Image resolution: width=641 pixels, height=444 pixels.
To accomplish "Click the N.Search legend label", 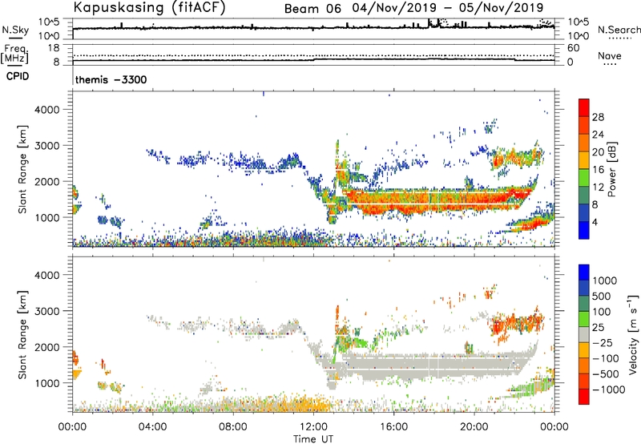I will click(619, 30).
